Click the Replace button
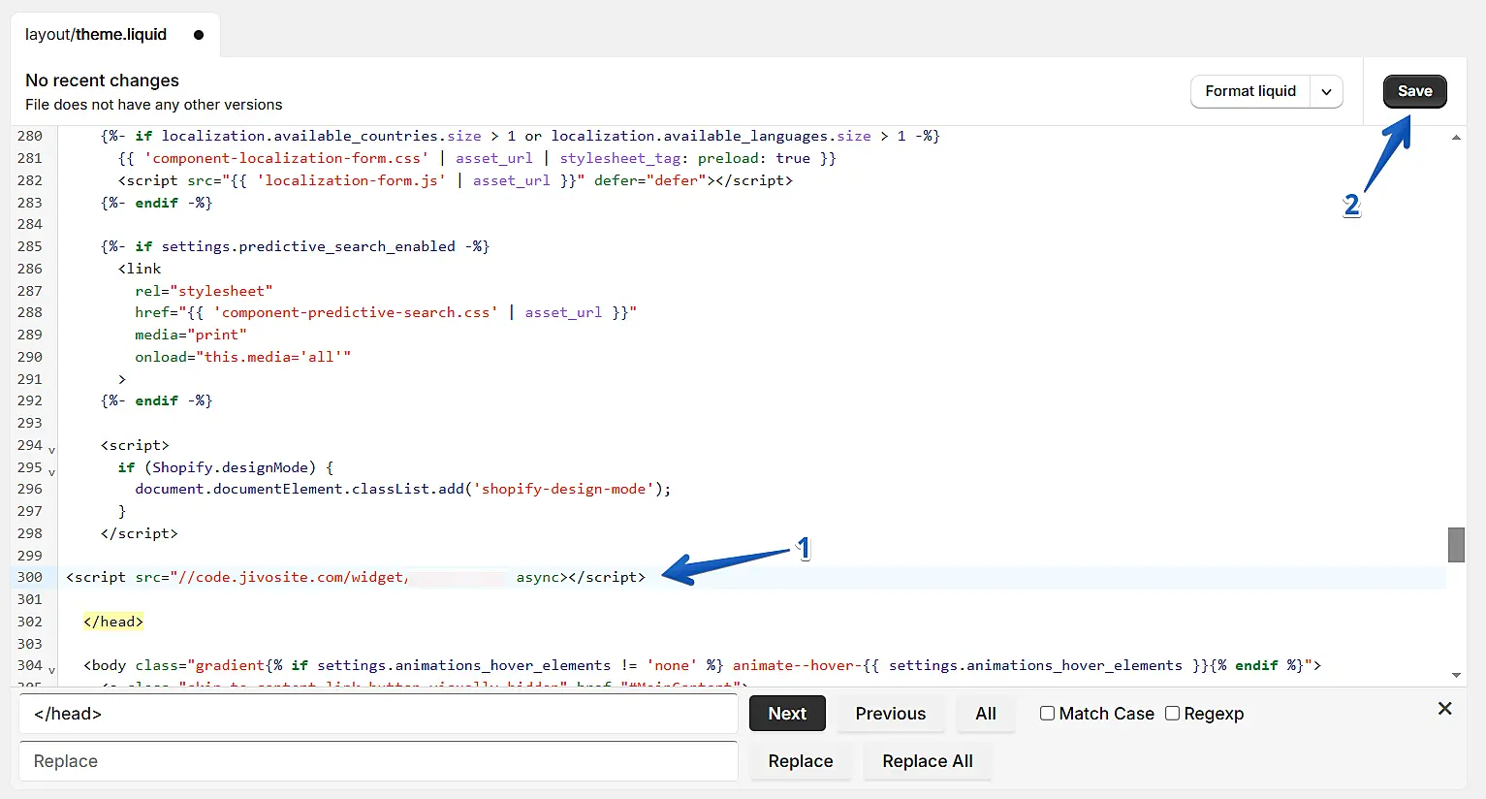 (x=800, y=761)
